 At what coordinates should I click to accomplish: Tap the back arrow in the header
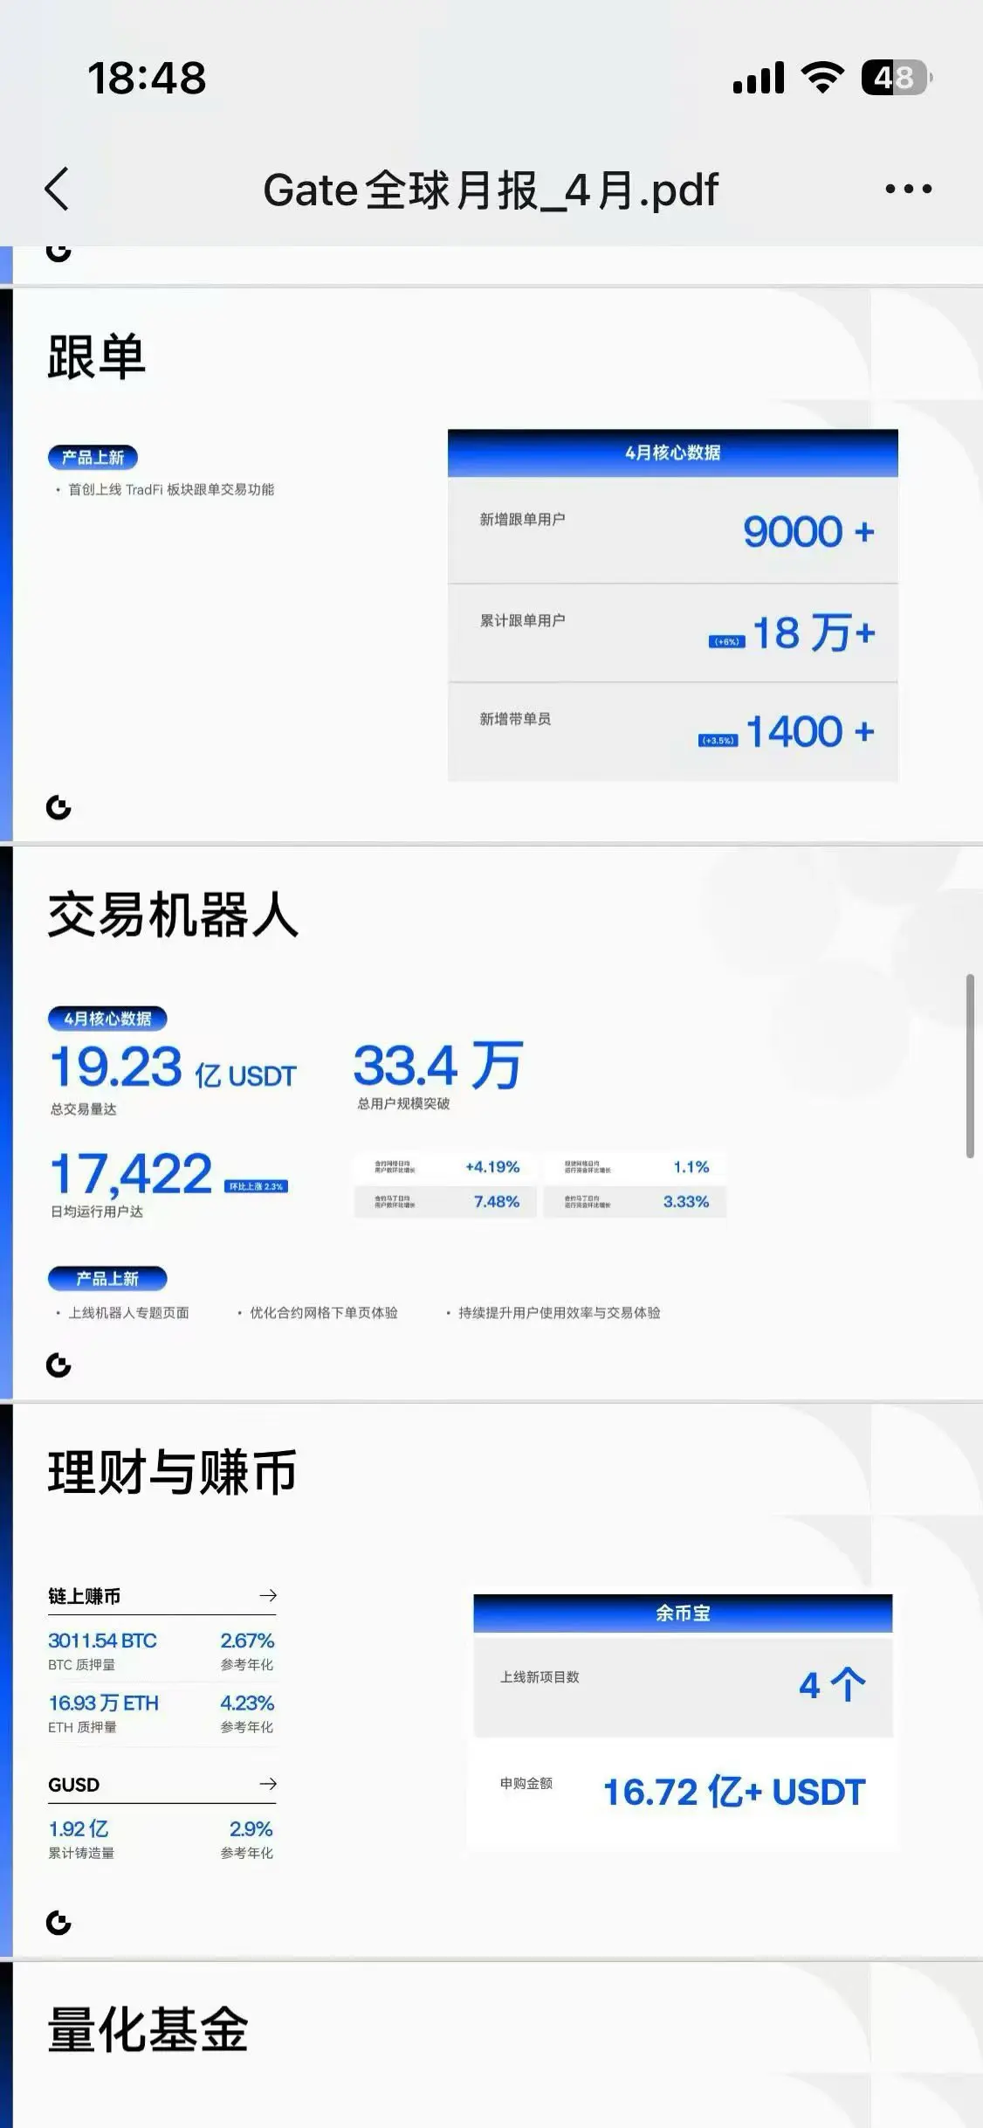coord(57,189)
